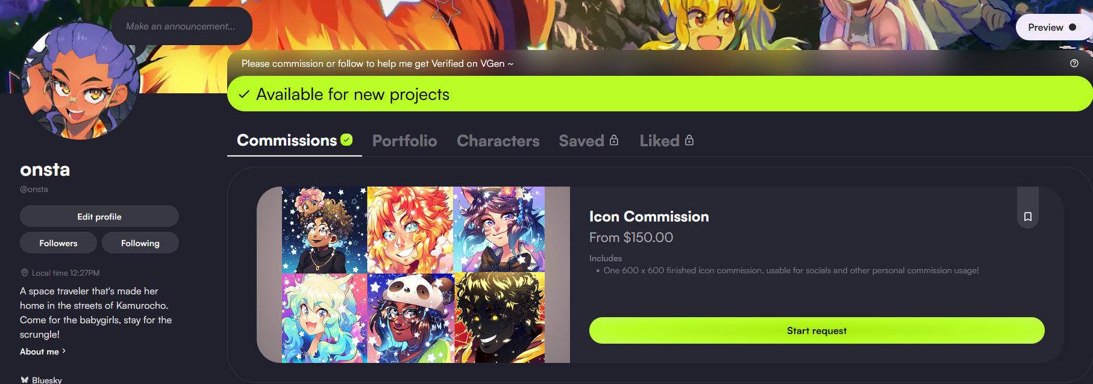Bookmark the Icon Commission listing
Viewport: 1093px width, 384px height.
(1028, 217)
